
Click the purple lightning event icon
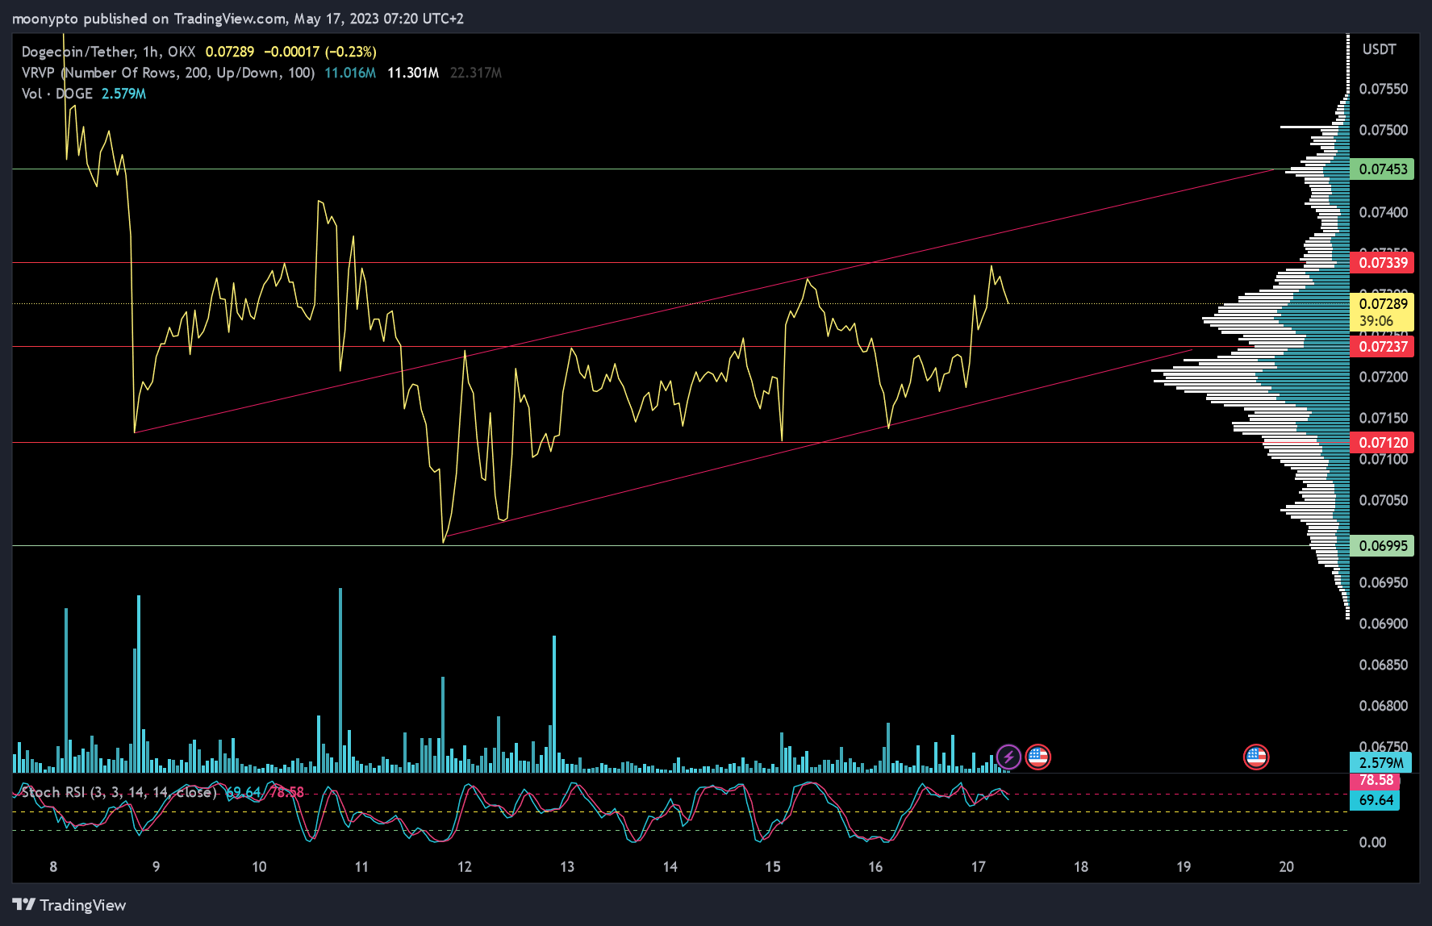pos(1008,757)
